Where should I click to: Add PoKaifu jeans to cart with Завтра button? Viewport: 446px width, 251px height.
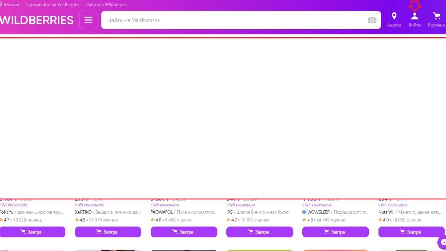tap(32, 232)
